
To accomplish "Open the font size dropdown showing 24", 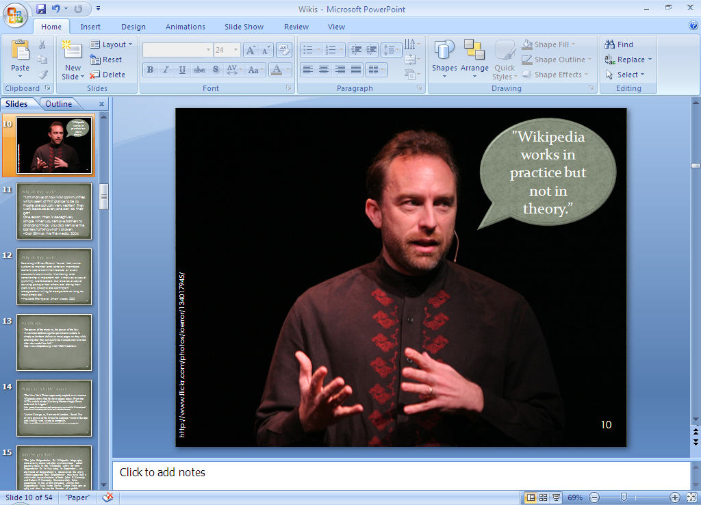I will 235,50.
